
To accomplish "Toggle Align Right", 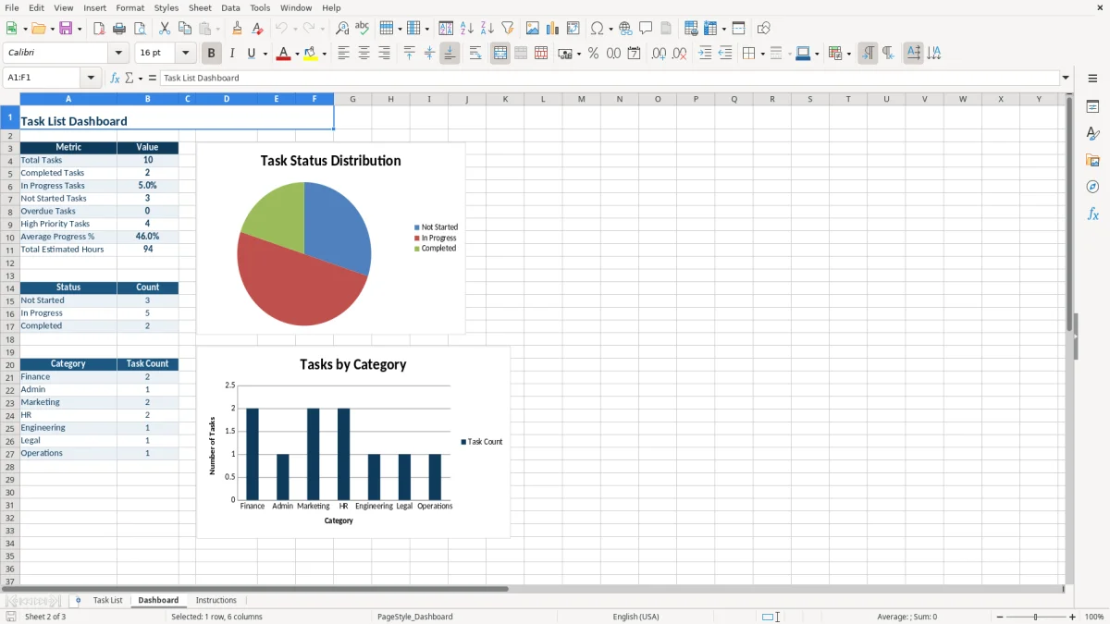I will click(x=385, y=54).
